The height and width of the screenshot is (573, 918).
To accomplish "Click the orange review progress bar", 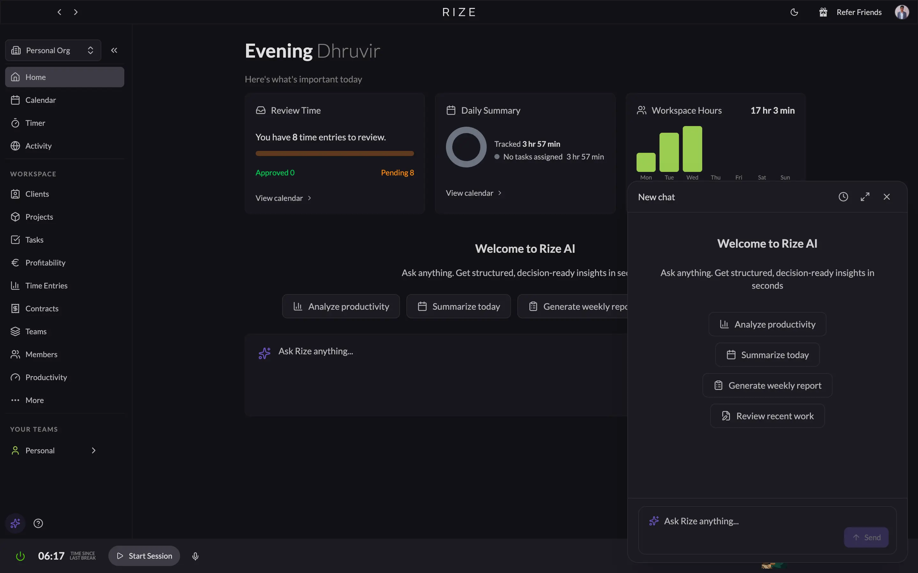I will 335,153.
